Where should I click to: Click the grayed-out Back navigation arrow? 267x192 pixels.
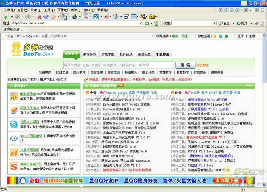pos(17,17)
